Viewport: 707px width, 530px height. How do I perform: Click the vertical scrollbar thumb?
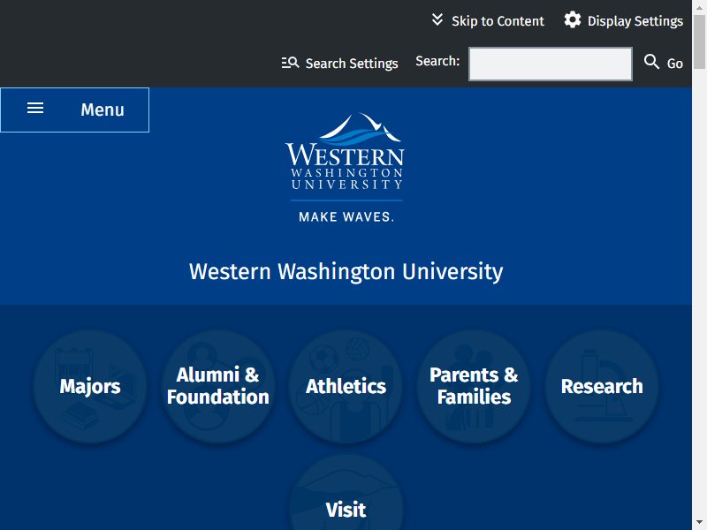(x=699, y=42)
